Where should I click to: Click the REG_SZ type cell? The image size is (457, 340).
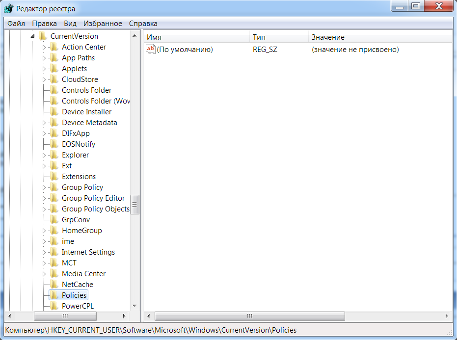pos(265,50)
